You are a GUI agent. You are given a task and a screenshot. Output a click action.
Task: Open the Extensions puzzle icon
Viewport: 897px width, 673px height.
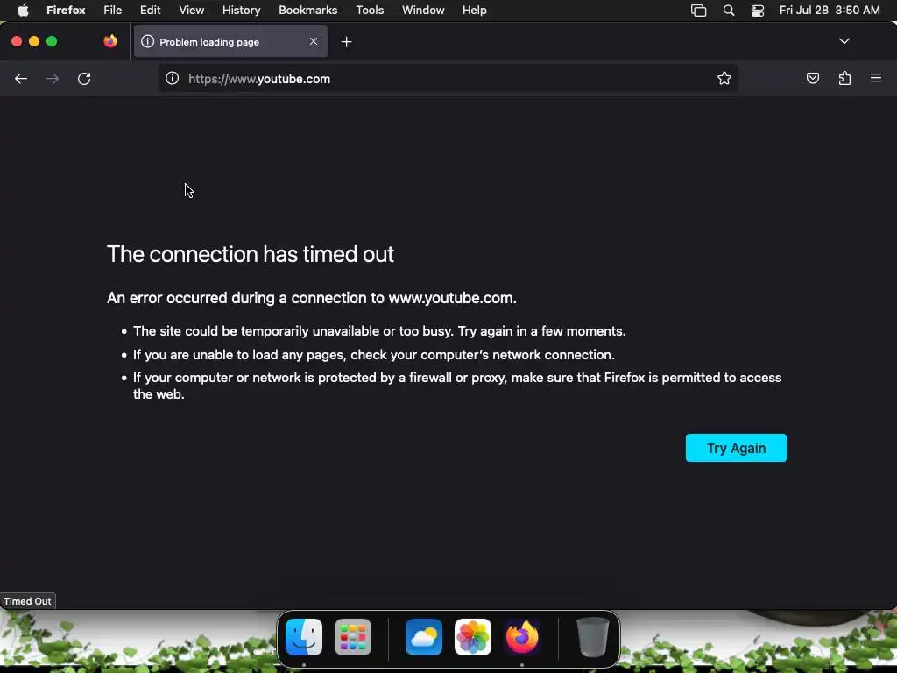click(844, 78)
